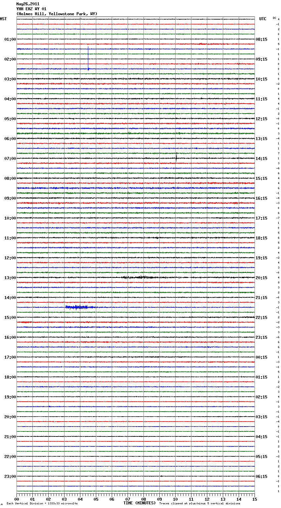The height and width of the screenshot is (508, 281).
Task: Select the 17:00 MST time label
Action: (10, 357)
